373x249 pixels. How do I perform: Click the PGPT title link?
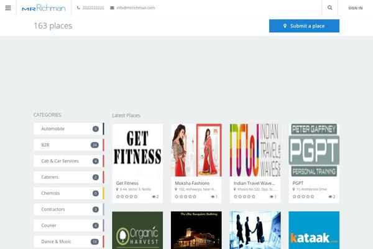pos(298,183)
